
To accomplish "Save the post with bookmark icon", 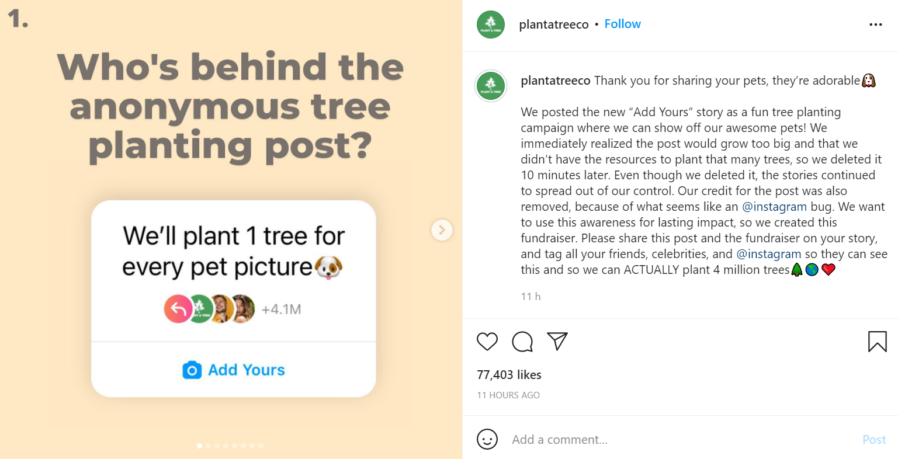I will point(877,342).
